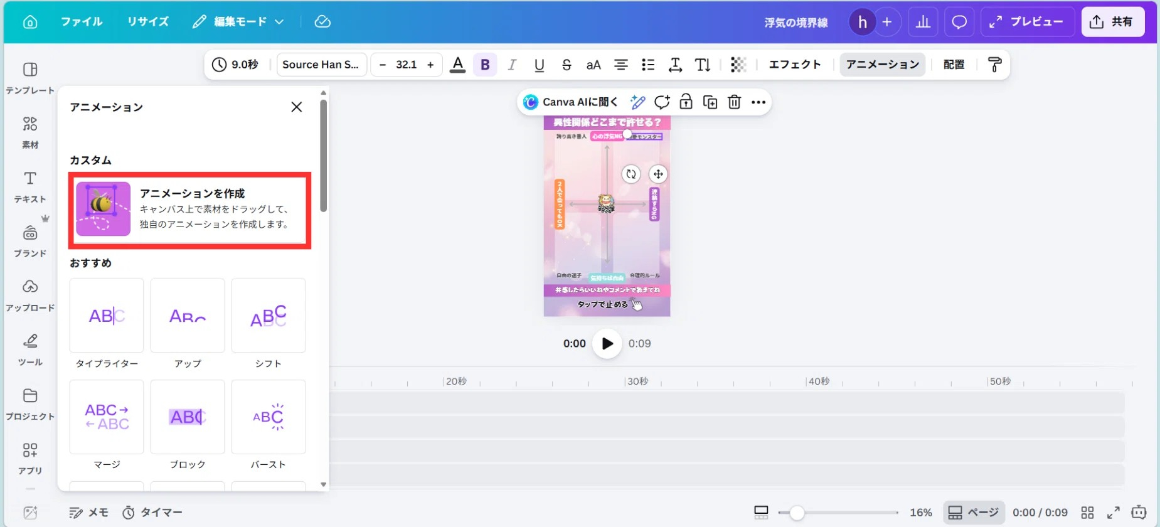The width and height of the screenshot is (1160, 527).
Task: Open the analytics bar chart icon
Action: pos(923,22)
